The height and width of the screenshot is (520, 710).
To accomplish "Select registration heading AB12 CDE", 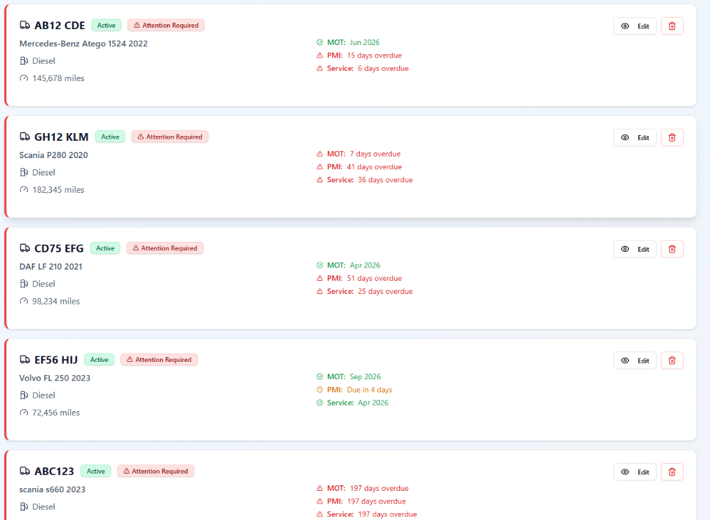I will pyautogui.click(x=60, y=26).
